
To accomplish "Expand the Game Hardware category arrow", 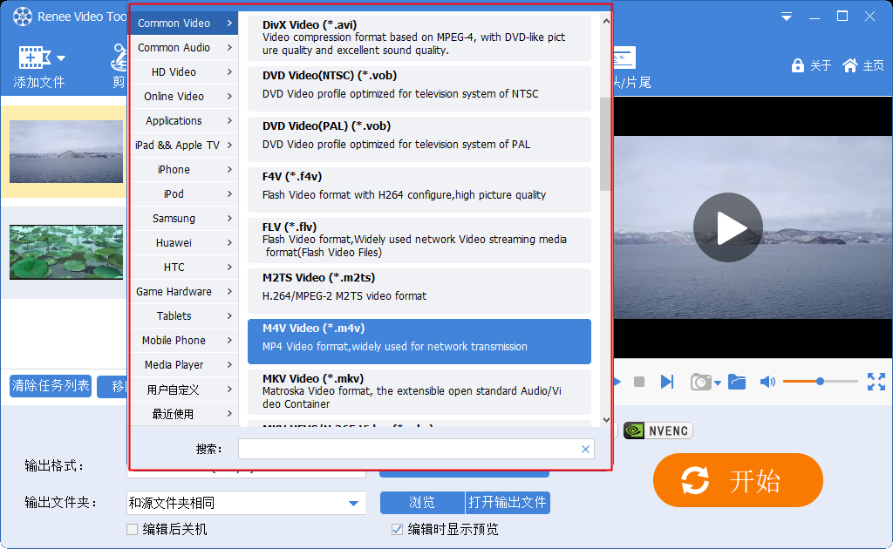I will point(229,292).
